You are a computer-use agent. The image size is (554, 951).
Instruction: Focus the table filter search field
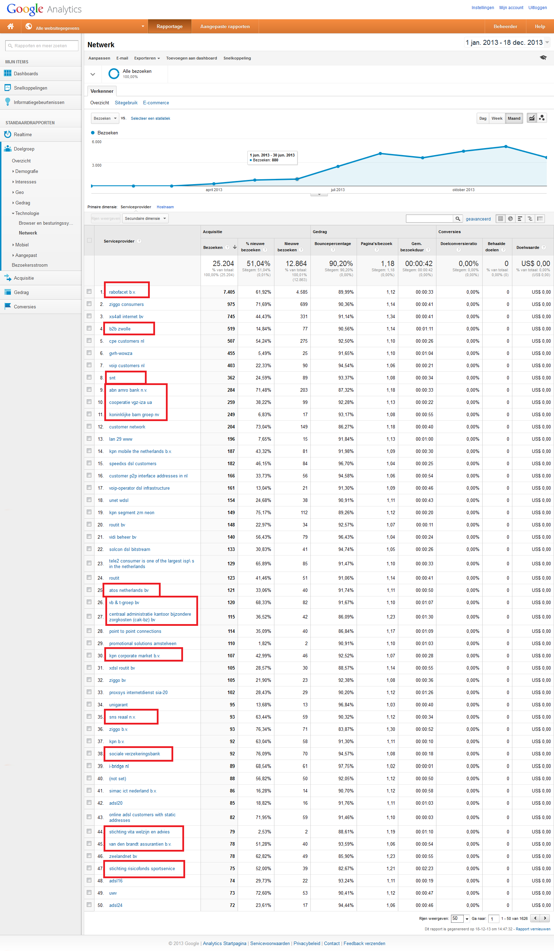click(x=429, y=218)
